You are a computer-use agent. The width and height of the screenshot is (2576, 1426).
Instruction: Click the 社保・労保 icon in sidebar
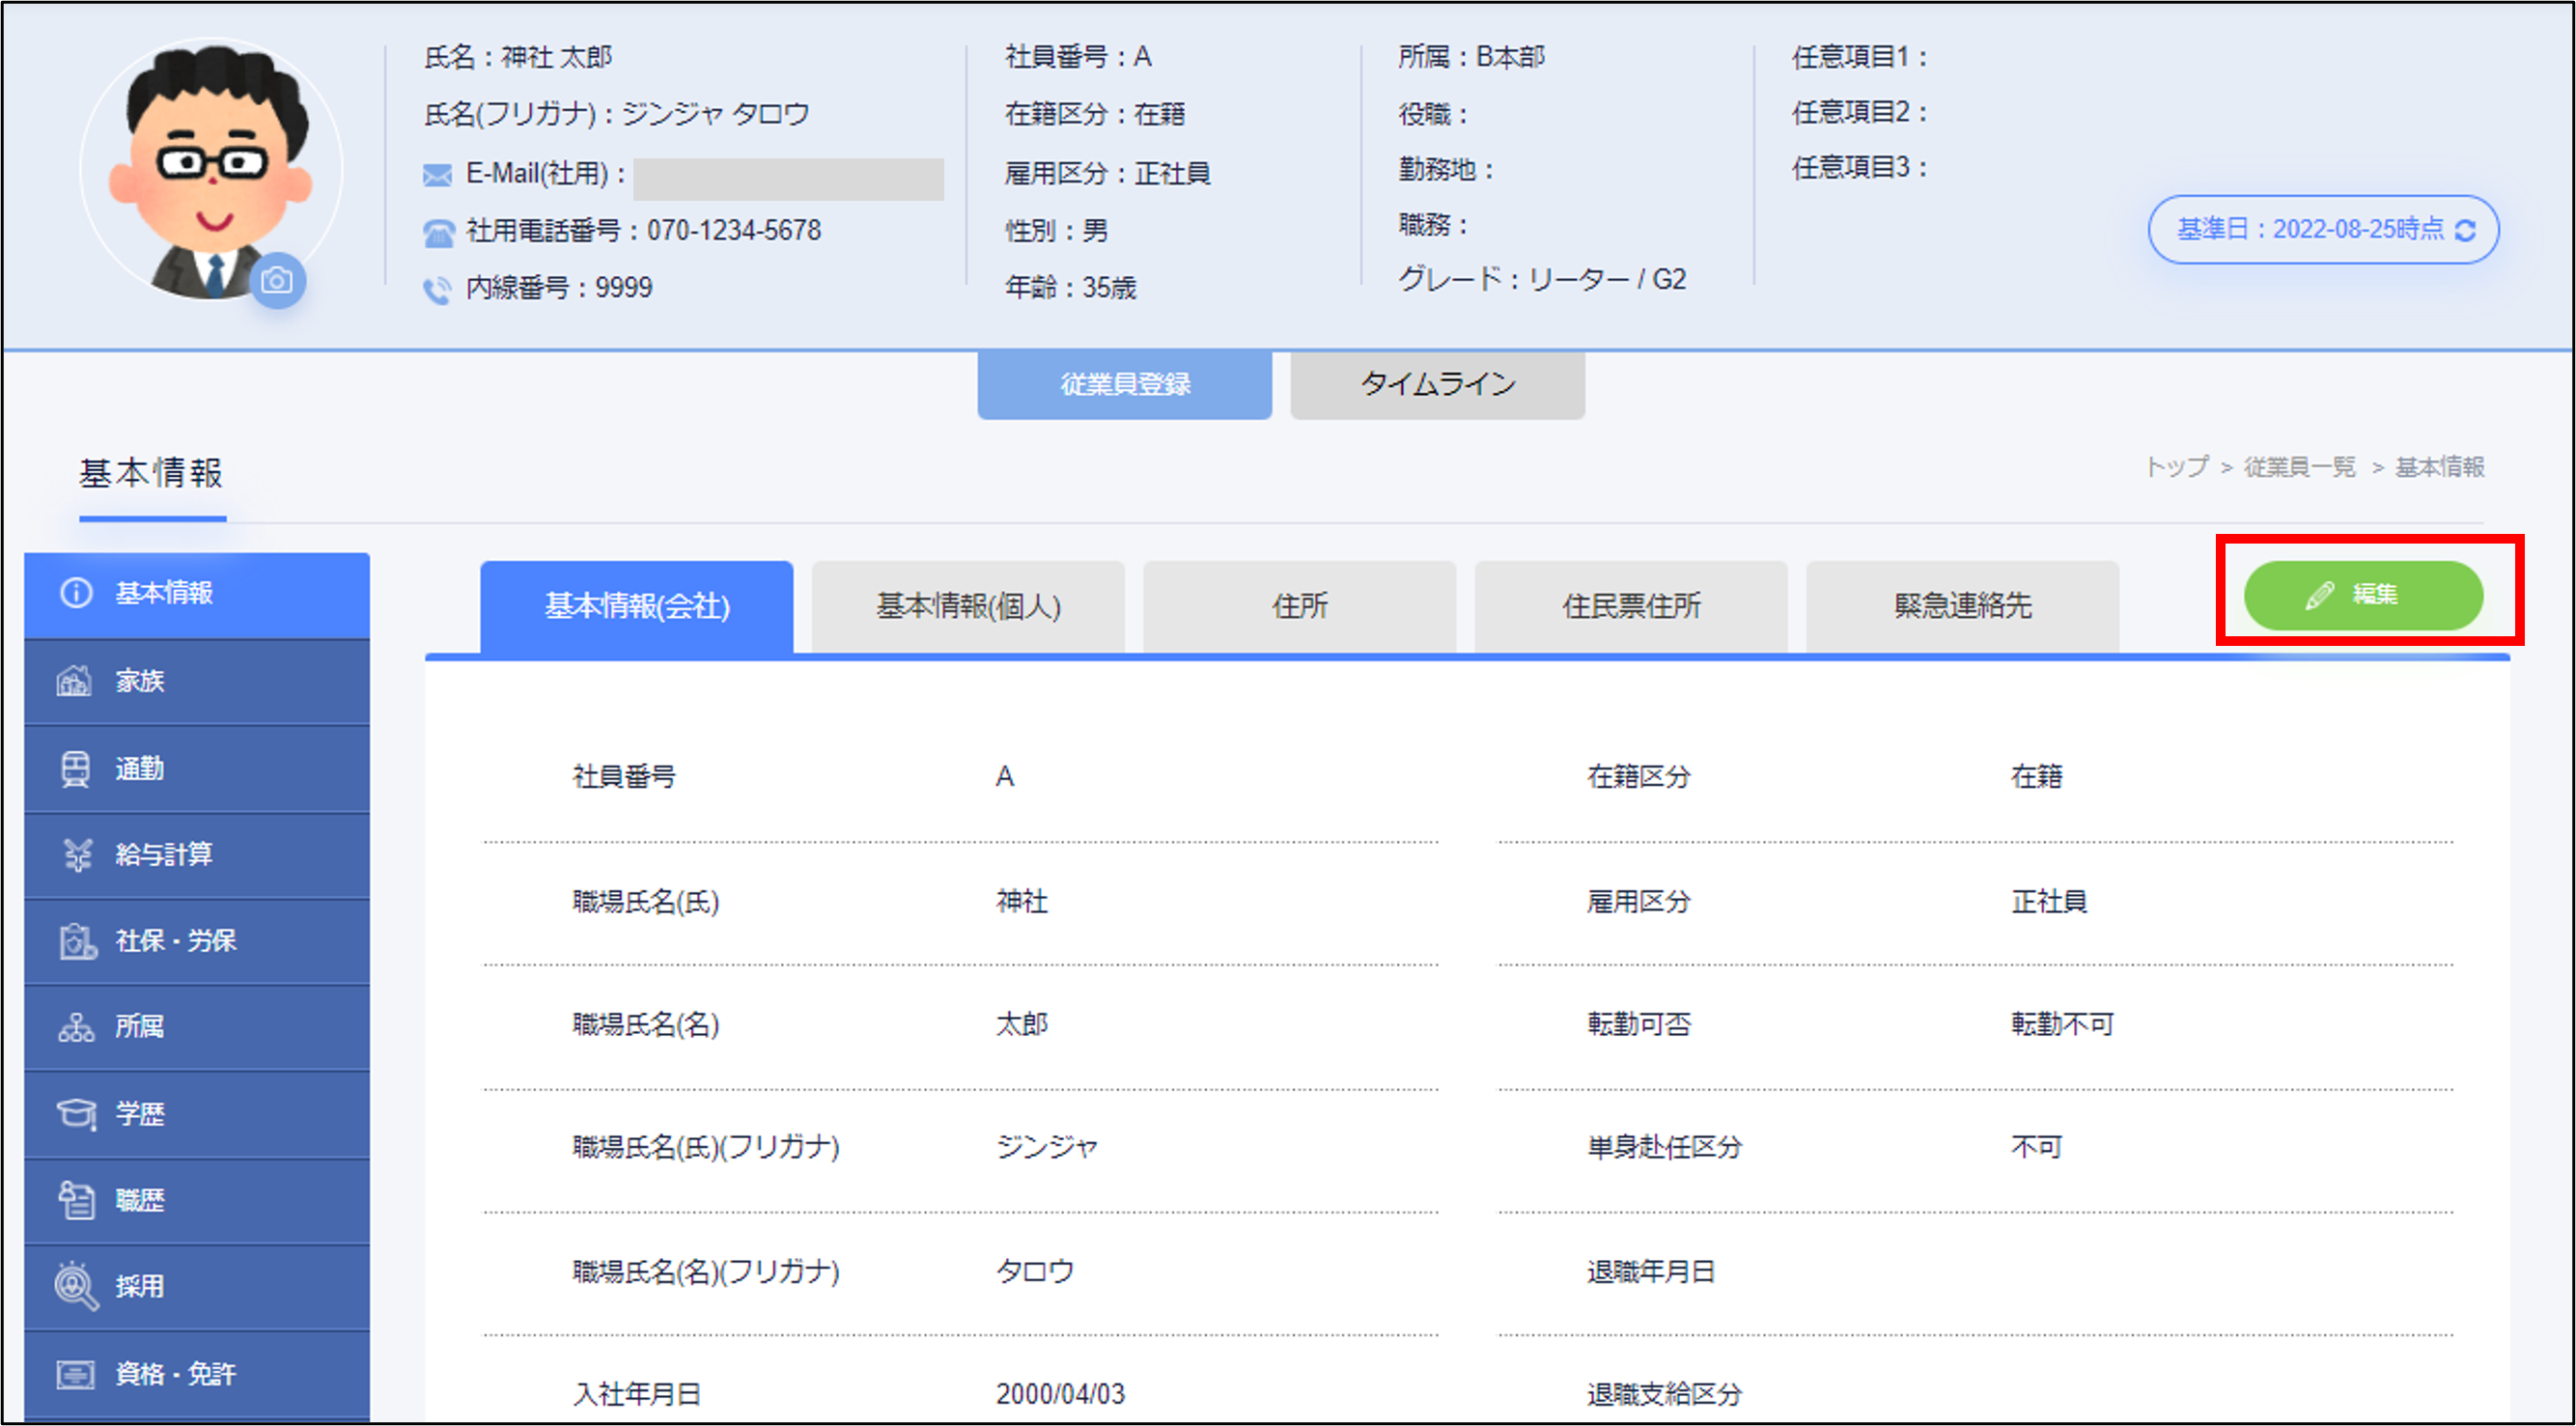[x=76, y=941]
